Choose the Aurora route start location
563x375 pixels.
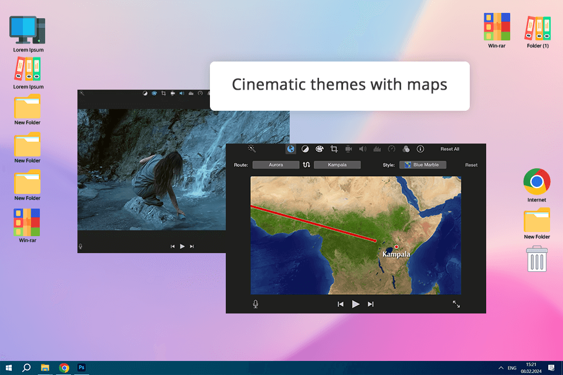tap(276, 165)
